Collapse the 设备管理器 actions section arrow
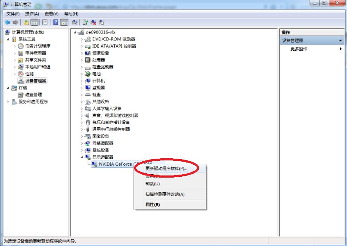 340,40
